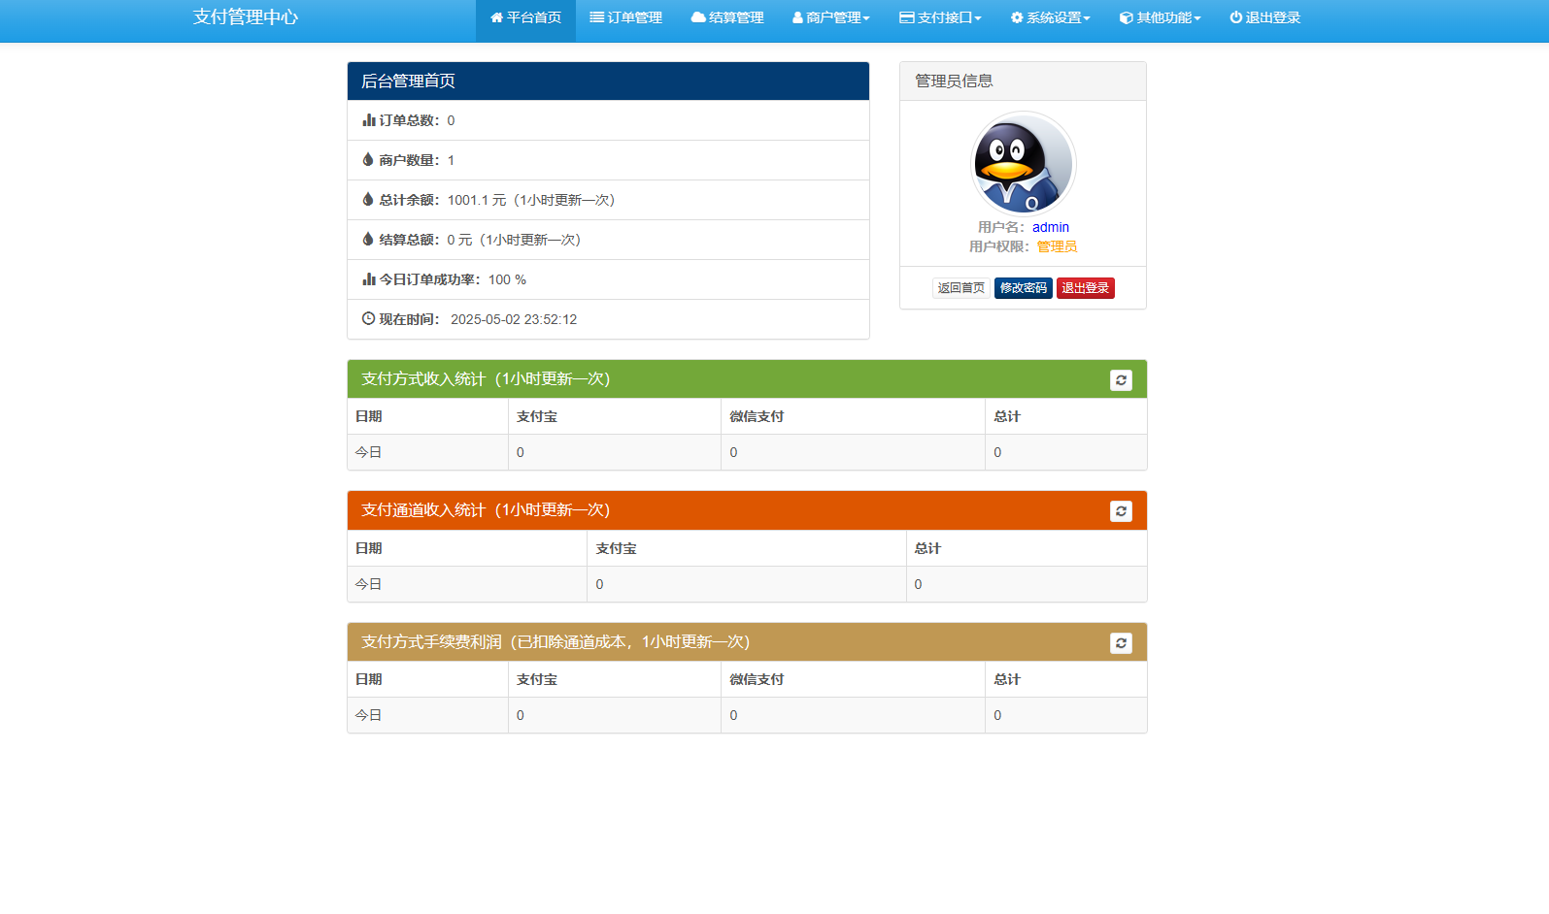The height and width of the screenshot is (914, 1549).
Task: Refresh the 支付通道收入统计 panel
Action: [x=1121, y=511]
